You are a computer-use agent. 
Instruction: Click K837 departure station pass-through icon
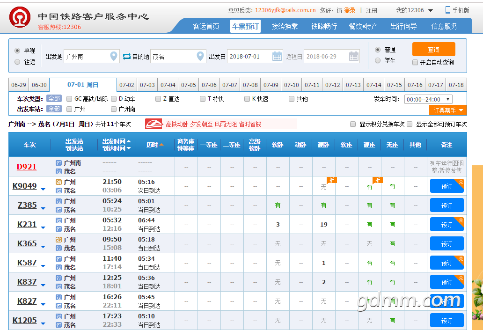pos(59,278)
